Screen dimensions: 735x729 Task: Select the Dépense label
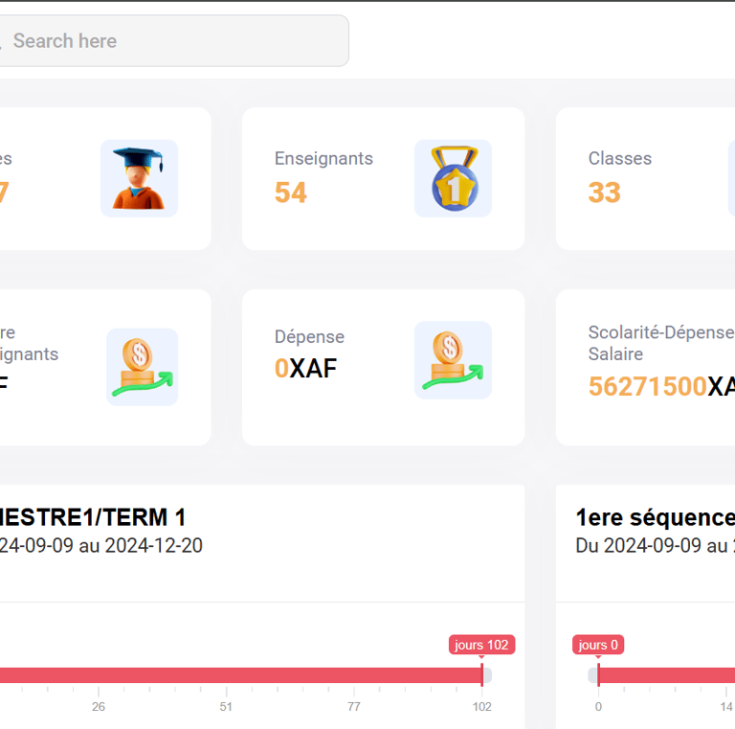309,337
